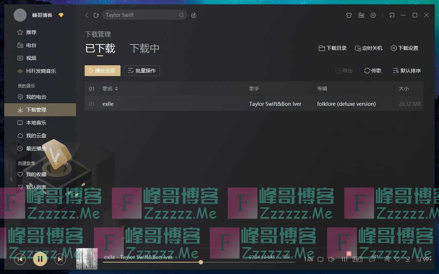
Task: Toggle the loop playback mode icon
Action: pyautogui.click(x=321, y=259)
